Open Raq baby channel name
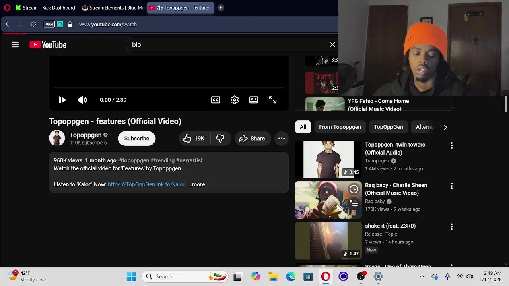Image resolution: width=509 pixels, height=286 pixels. (x=375, y=201)
